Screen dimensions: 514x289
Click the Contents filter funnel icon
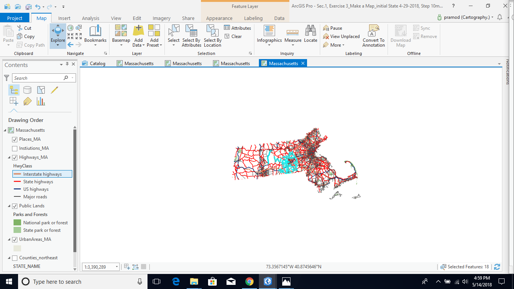coord(6,78)
